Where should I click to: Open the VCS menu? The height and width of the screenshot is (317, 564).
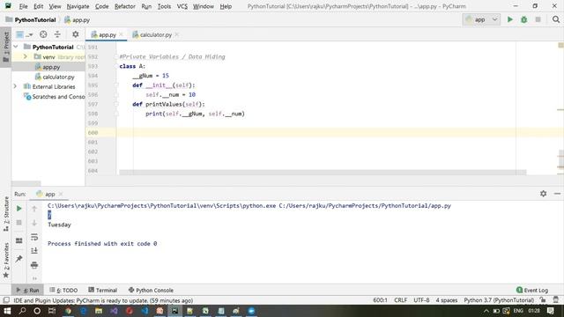click(182, 6)
